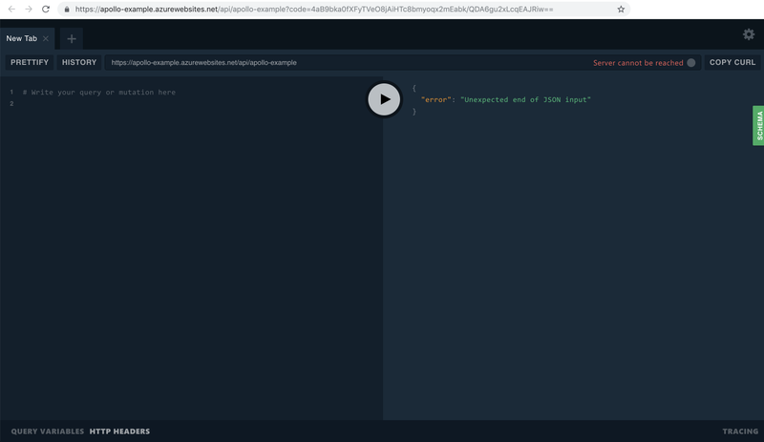
Task: Expand the TRACING panel
Action: 740,431
